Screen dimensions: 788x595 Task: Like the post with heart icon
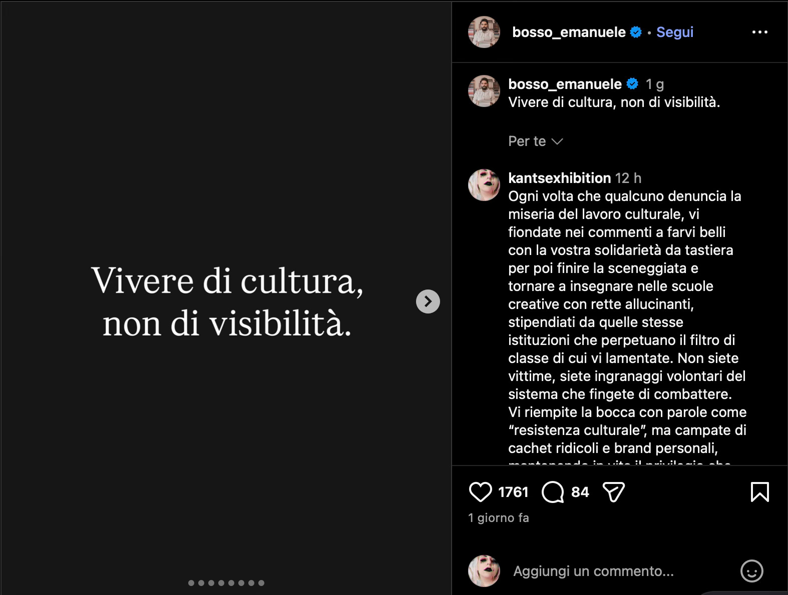pyautogui.click(x=480, y=492)
